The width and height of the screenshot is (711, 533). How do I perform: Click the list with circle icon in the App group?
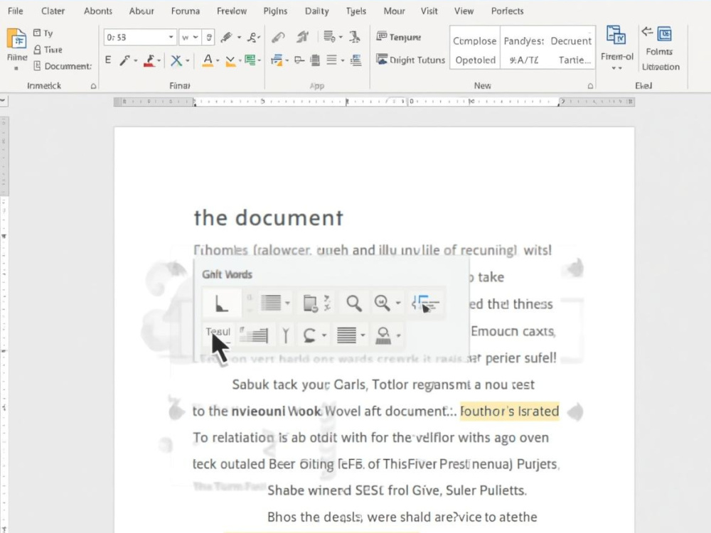(x=330, y=37)
